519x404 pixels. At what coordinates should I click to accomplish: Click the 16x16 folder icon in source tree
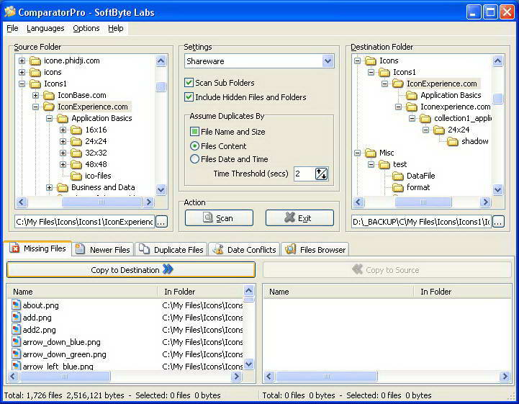coord(76,130)
